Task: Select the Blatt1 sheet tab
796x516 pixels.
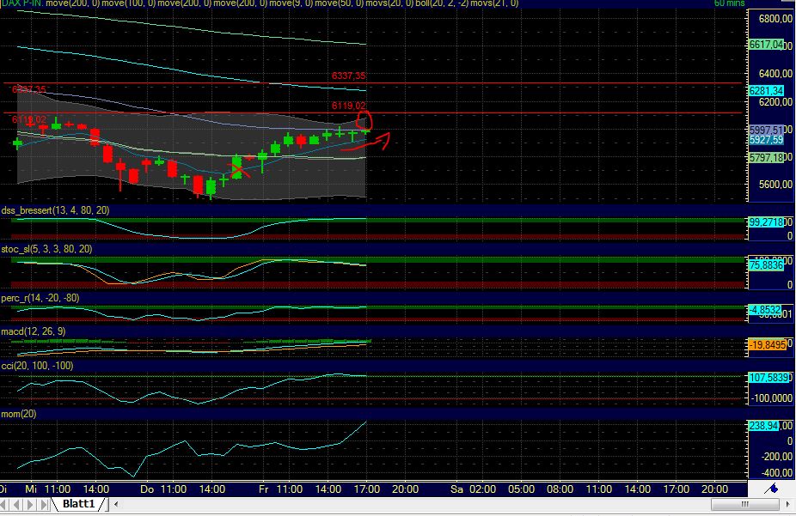Action: pyautogui.click(x=79, y=504)
